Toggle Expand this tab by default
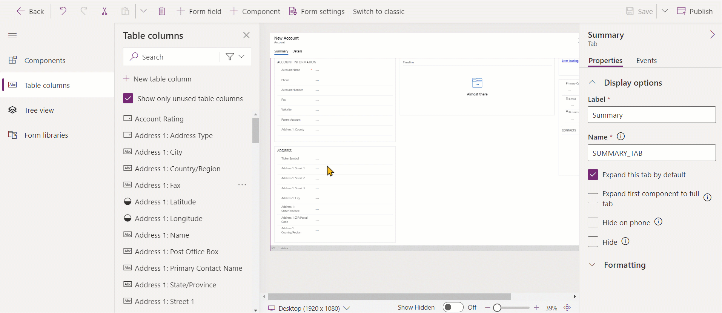 593,175
